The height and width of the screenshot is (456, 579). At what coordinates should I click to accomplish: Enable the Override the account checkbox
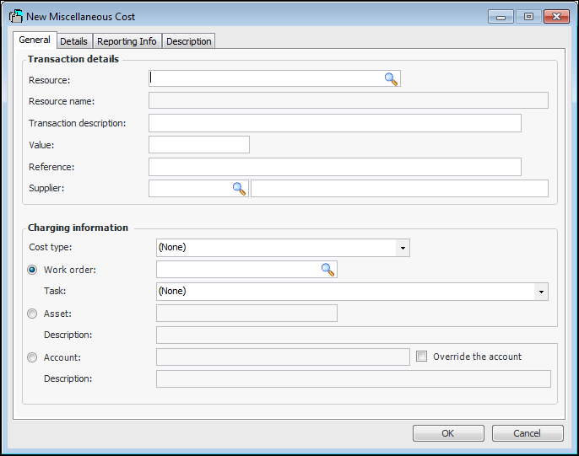tap(421, 356)
